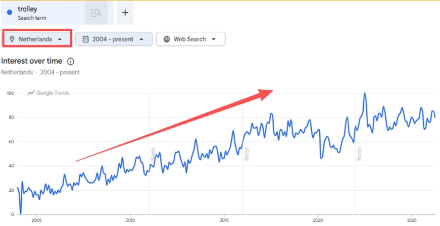440x226 pixels.
Task: Expand the 2004 - present date range arrow
Action: (141, 39)
